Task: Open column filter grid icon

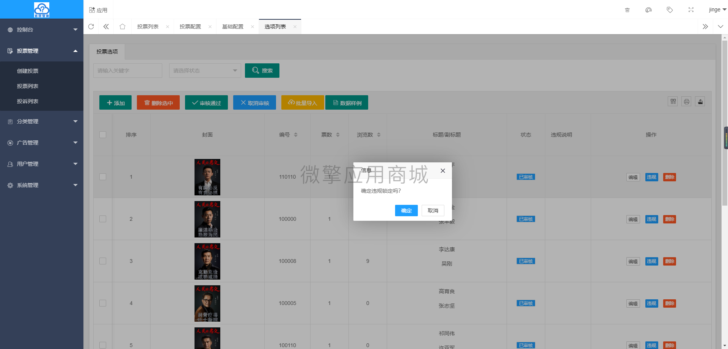Action: click(673, 102)
